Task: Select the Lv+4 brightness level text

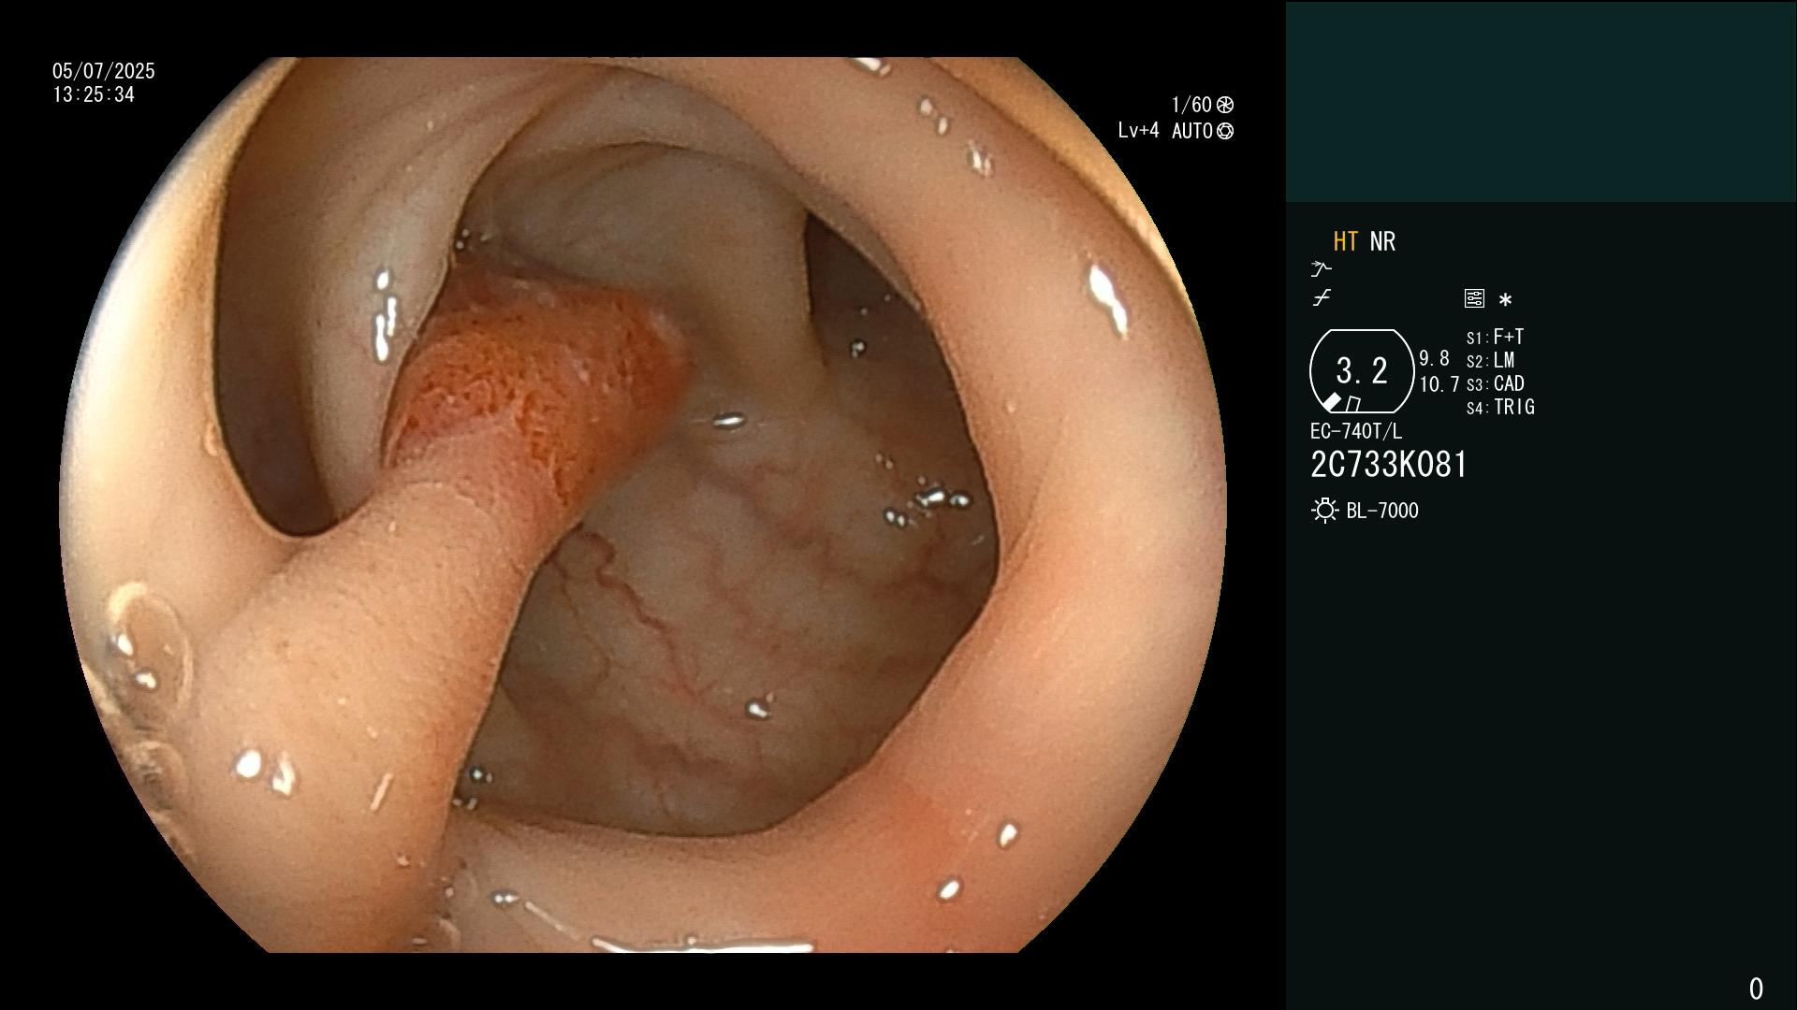Action: point(1138,131)
